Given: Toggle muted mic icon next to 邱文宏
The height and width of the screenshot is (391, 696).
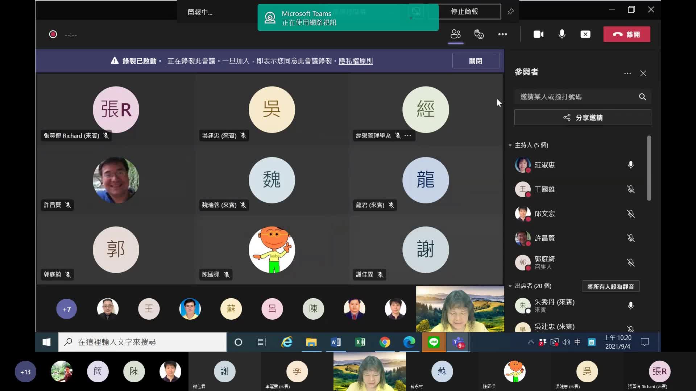Looking at the screenshot, I should (x=631, y=214).
